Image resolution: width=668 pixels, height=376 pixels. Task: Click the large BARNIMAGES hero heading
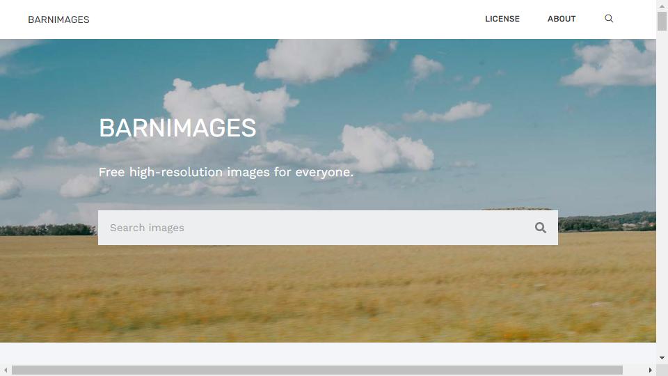(177, 127)
